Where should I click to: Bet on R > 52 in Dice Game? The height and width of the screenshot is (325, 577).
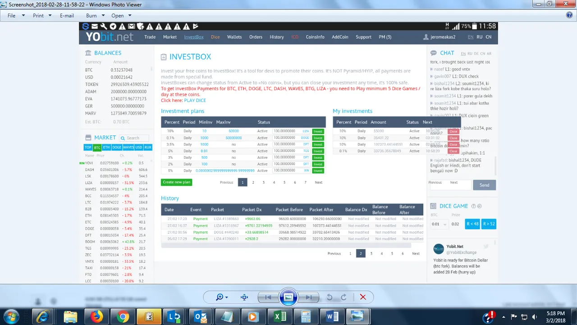(489, 224)
